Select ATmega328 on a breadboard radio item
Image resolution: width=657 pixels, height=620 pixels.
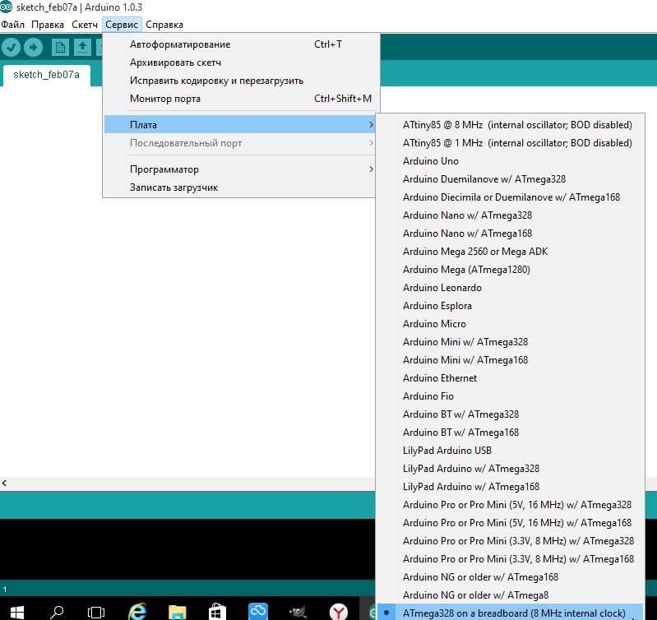[510, 613]
